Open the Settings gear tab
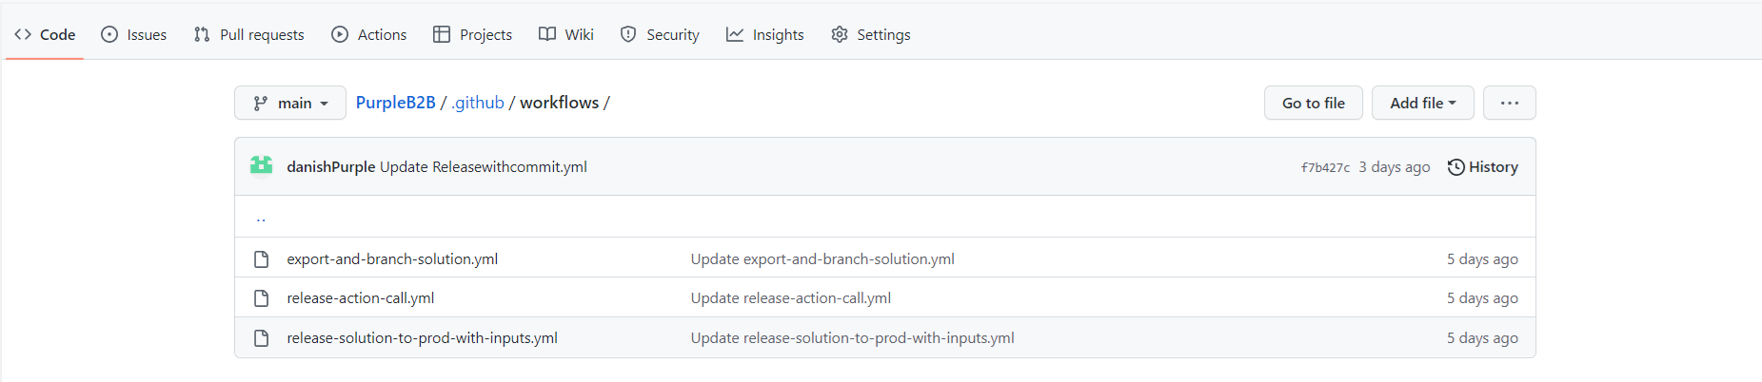Image resolution: width=1762 pixels, height=382 pixels. 870,34
